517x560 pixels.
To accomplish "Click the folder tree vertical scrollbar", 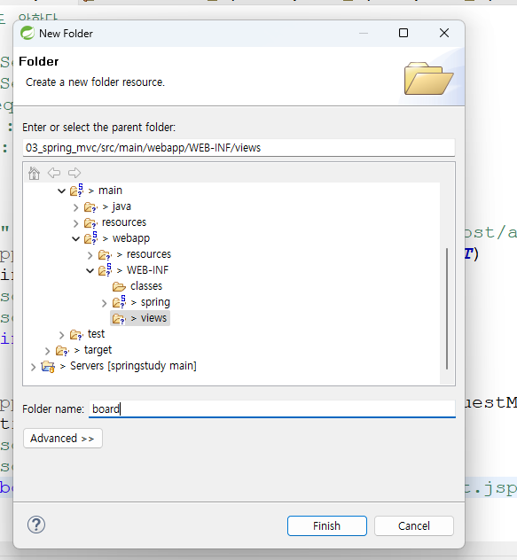I will [x=447, y=308].
